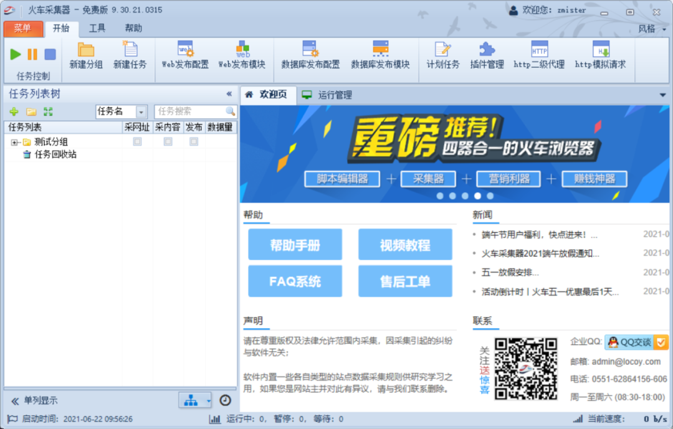Open Web发布模块

pyautogui.click(x=242, y=55)
